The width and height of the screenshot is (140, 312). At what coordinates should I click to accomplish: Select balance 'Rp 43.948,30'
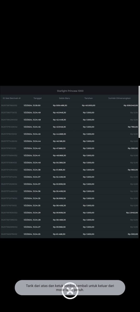pyautogui.click(x=59, y=127)
